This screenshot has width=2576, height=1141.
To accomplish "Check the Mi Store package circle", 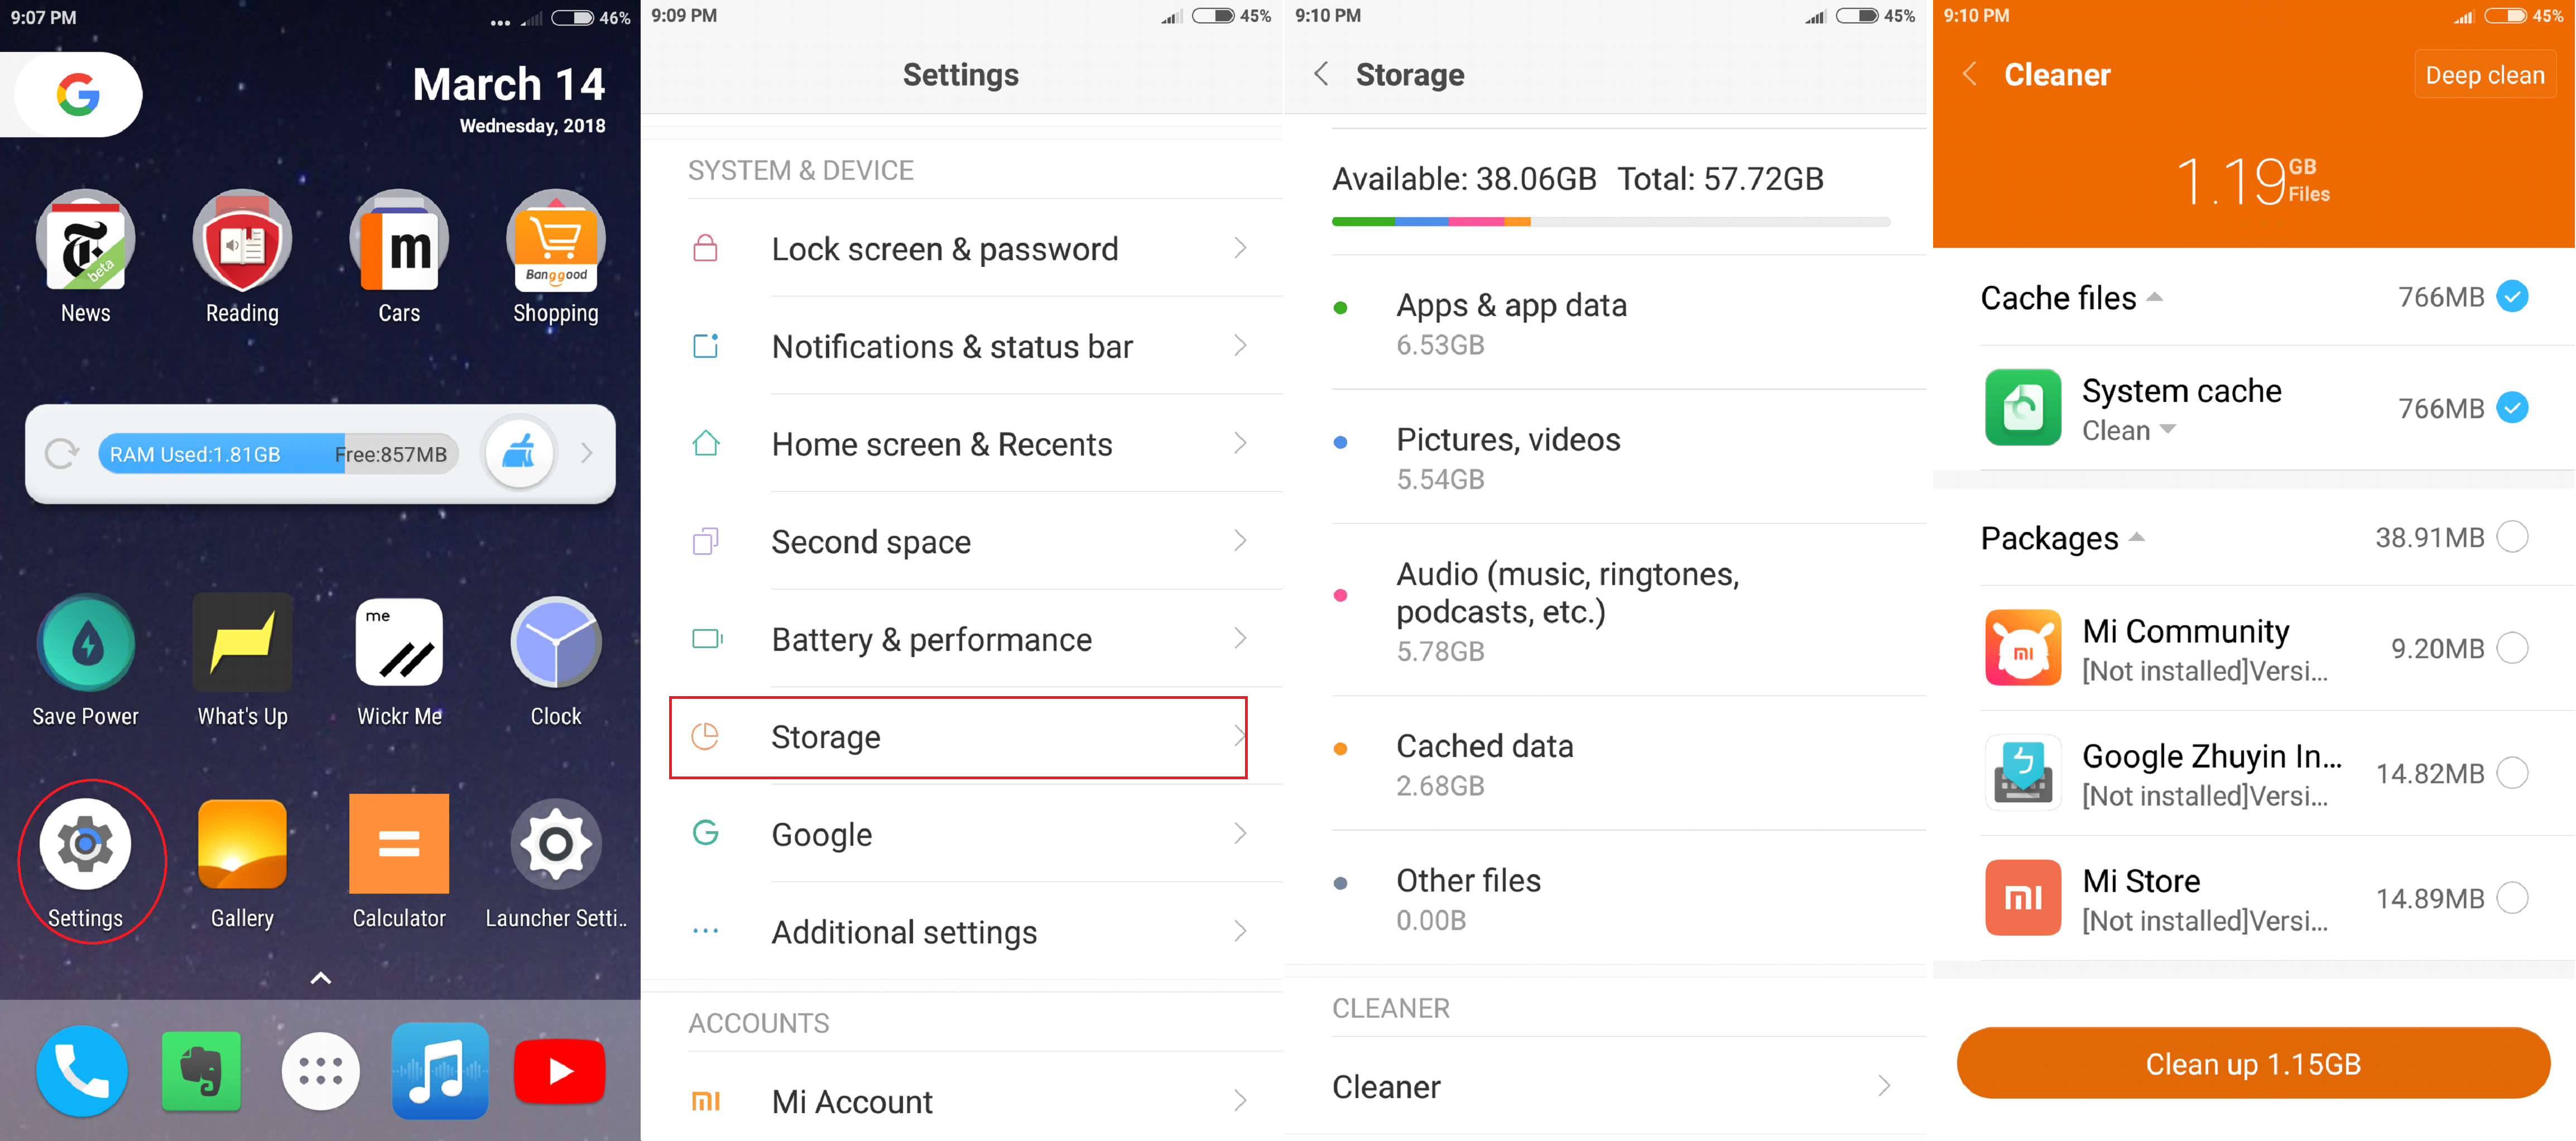I will point(2512,898).
